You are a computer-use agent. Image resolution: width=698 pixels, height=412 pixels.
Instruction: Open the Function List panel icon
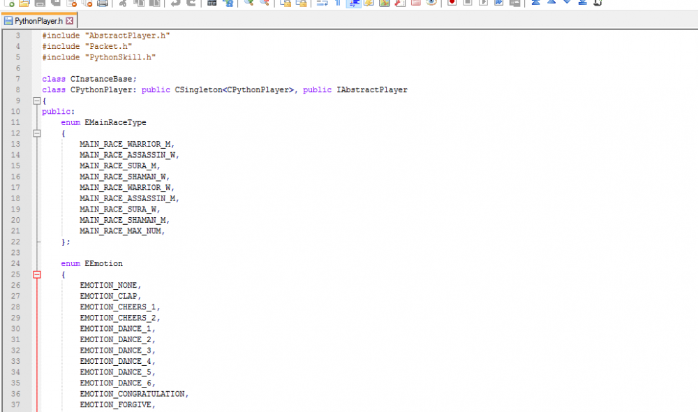400,3
